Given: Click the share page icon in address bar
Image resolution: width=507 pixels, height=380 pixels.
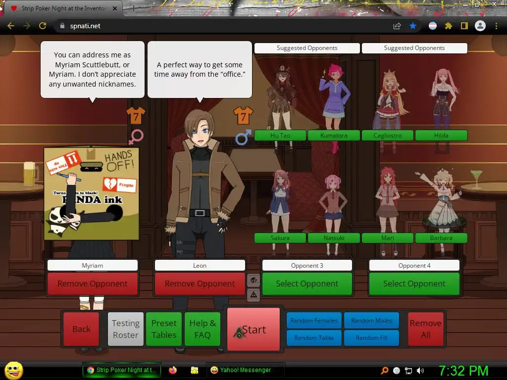Looking at the screenshot, I should [x=397, y=26].
